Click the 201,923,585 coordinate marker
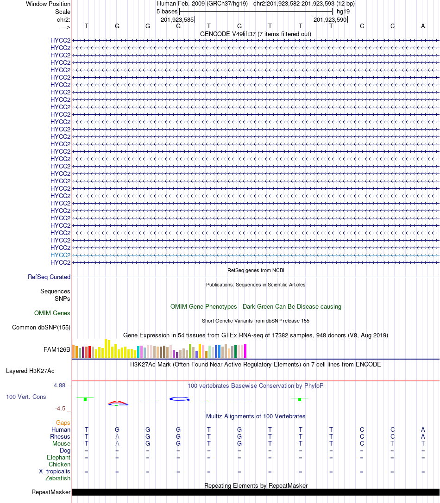440x503 pixels. coord(177,19)
